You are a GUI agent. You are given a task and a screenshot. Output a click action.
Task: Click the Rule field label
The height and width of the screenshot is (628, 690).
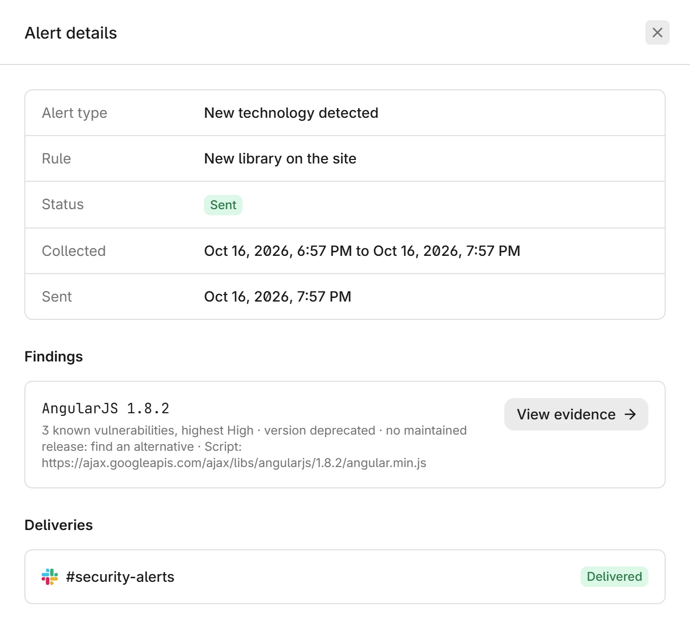click(x=56, y=158)
